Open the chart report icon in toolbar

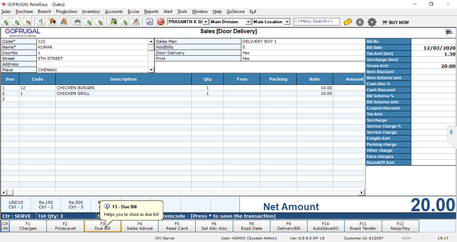pyautogui.click(x=149, y=22)
